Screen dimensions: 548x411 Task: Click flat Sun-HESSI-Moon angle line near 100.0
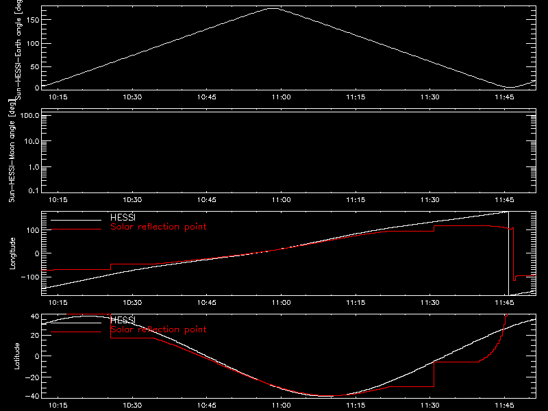point(288,112)
